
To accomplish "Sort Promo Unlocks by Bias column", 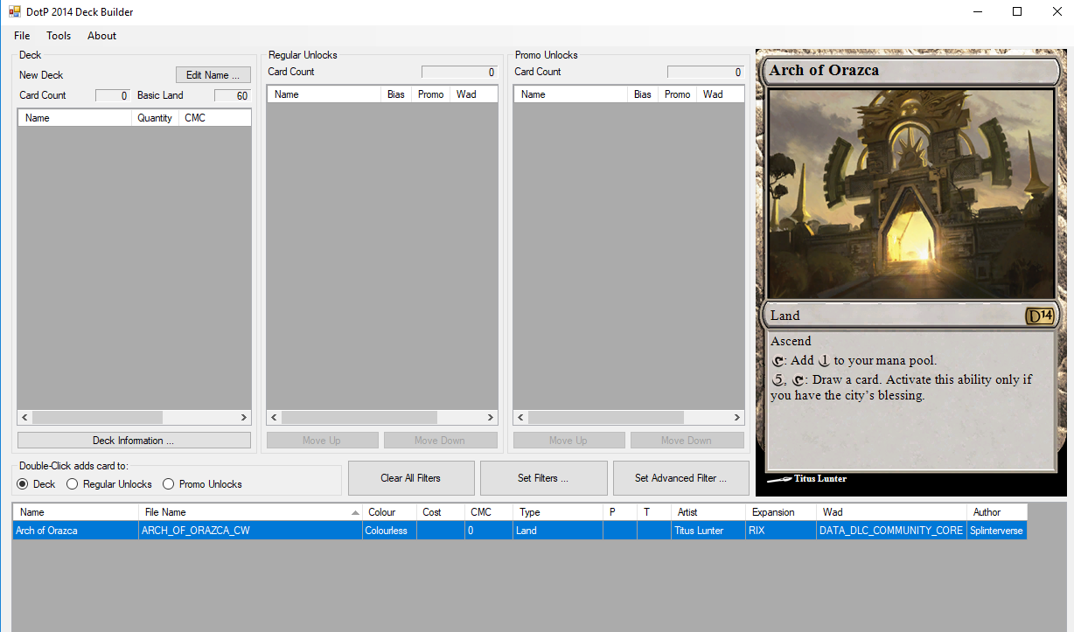I will pyautogui.click(x=643, y=94).
